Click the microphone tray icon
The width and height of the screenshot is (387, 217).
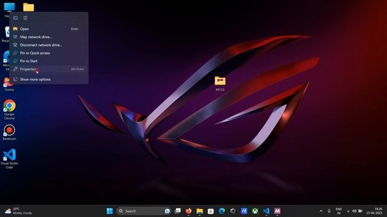coord(329,211)
